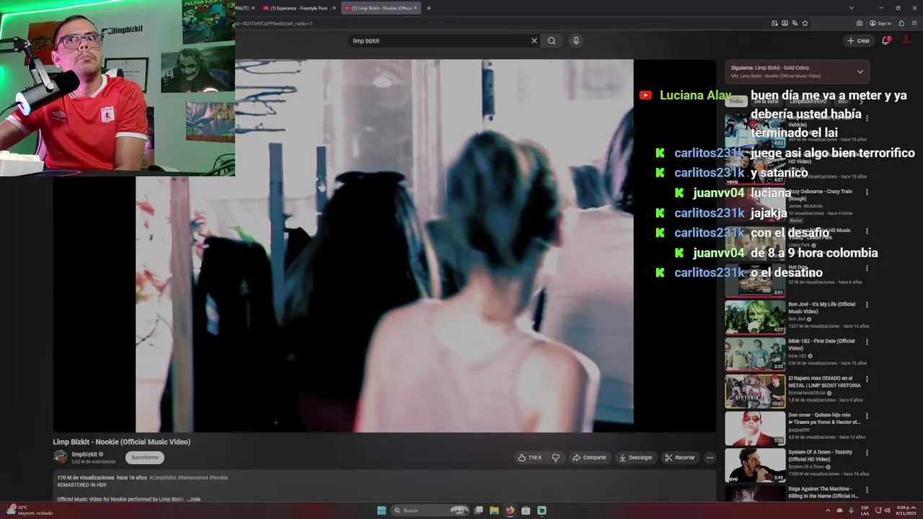Close the 'Limp Bizkit - Nookie' browser tab
The height and width of the screenshot is (519, 923).
415,8
